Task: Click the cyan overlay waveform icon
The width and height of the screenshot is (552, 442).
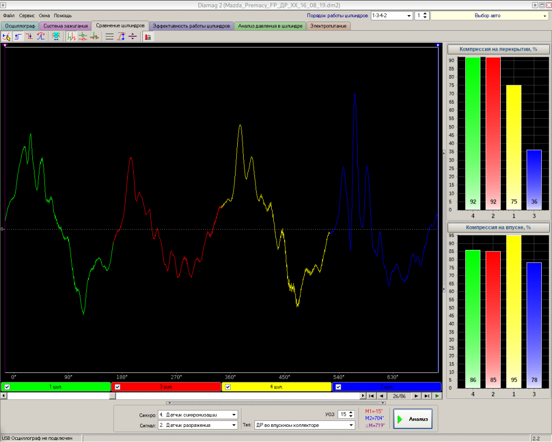Action: pos(56,36)
